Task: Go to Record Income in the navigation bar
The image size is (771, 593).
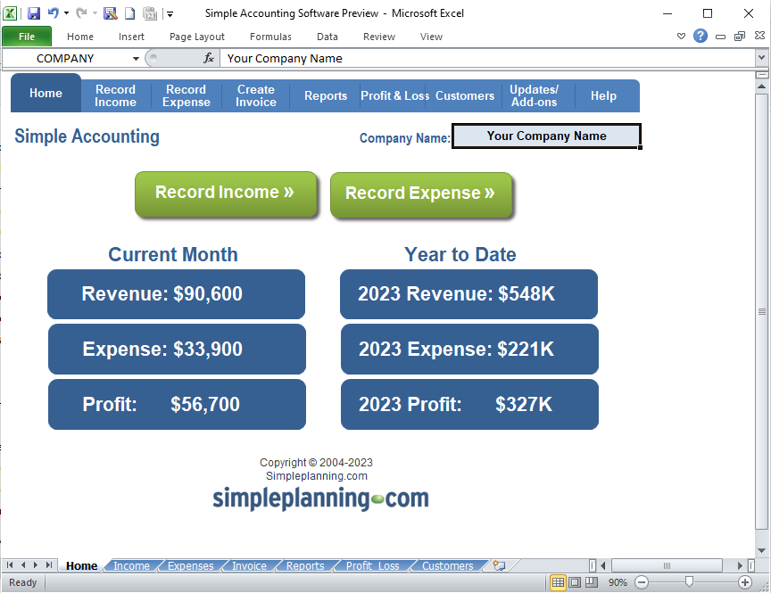Action: [x=115, y=95]
